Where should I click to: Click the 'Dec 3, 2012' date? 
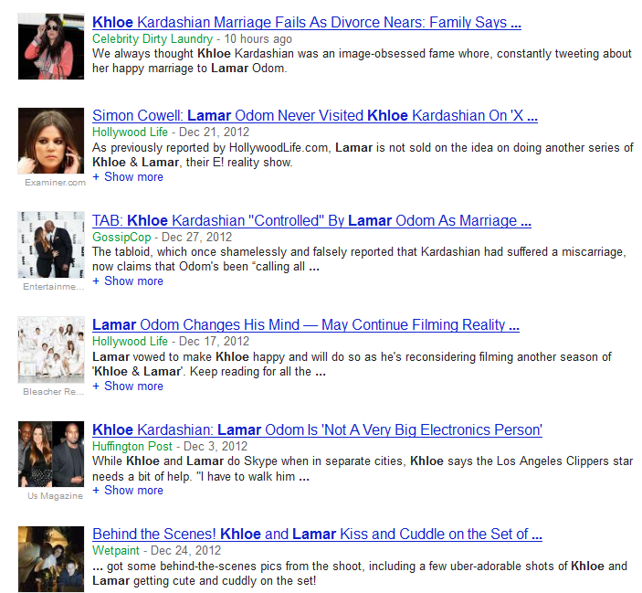pyautogui.click(x=216, y=447)
